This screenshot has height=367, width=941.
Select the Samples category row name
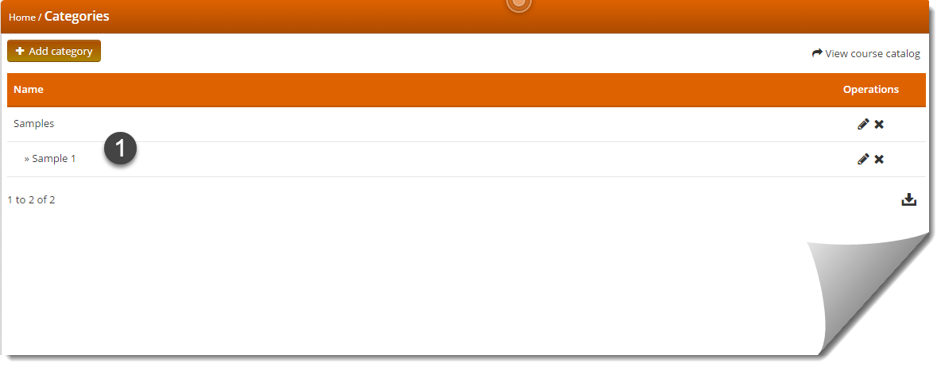33,124
